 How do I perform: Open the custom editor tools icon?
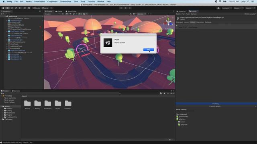coord(29,8)
